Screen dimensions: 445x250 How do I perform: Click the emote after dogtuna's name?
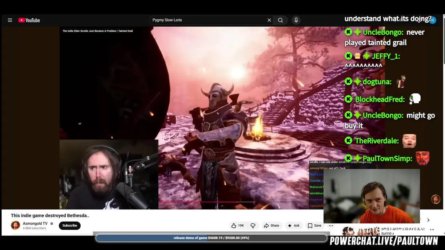click(402, 82)
